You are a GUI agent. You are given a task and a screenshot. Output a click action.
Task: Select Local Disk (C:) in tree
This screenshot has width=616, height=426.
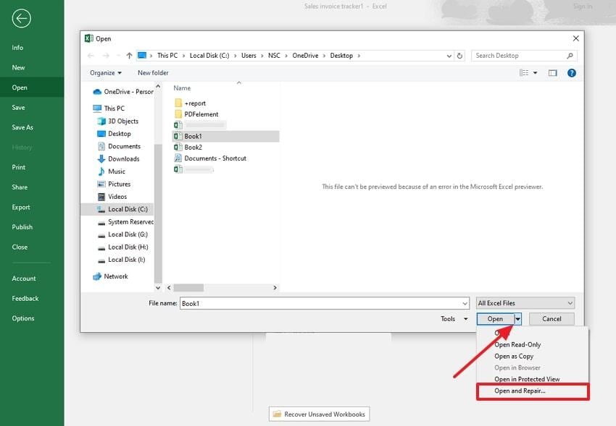click(x=128, y=209)
